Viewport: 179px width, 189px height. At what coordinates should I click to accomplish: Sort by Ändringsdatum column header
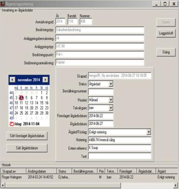click(x=41, y=171)
